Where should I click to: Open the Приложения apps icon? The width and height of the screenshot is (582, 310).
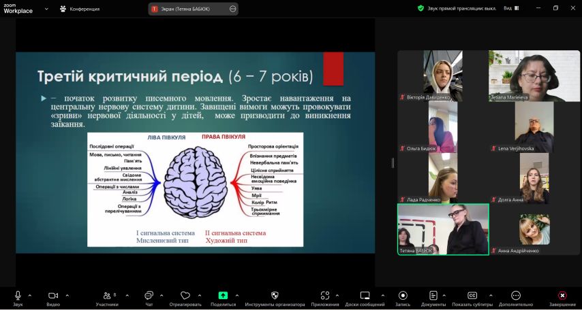click(325, 296)
